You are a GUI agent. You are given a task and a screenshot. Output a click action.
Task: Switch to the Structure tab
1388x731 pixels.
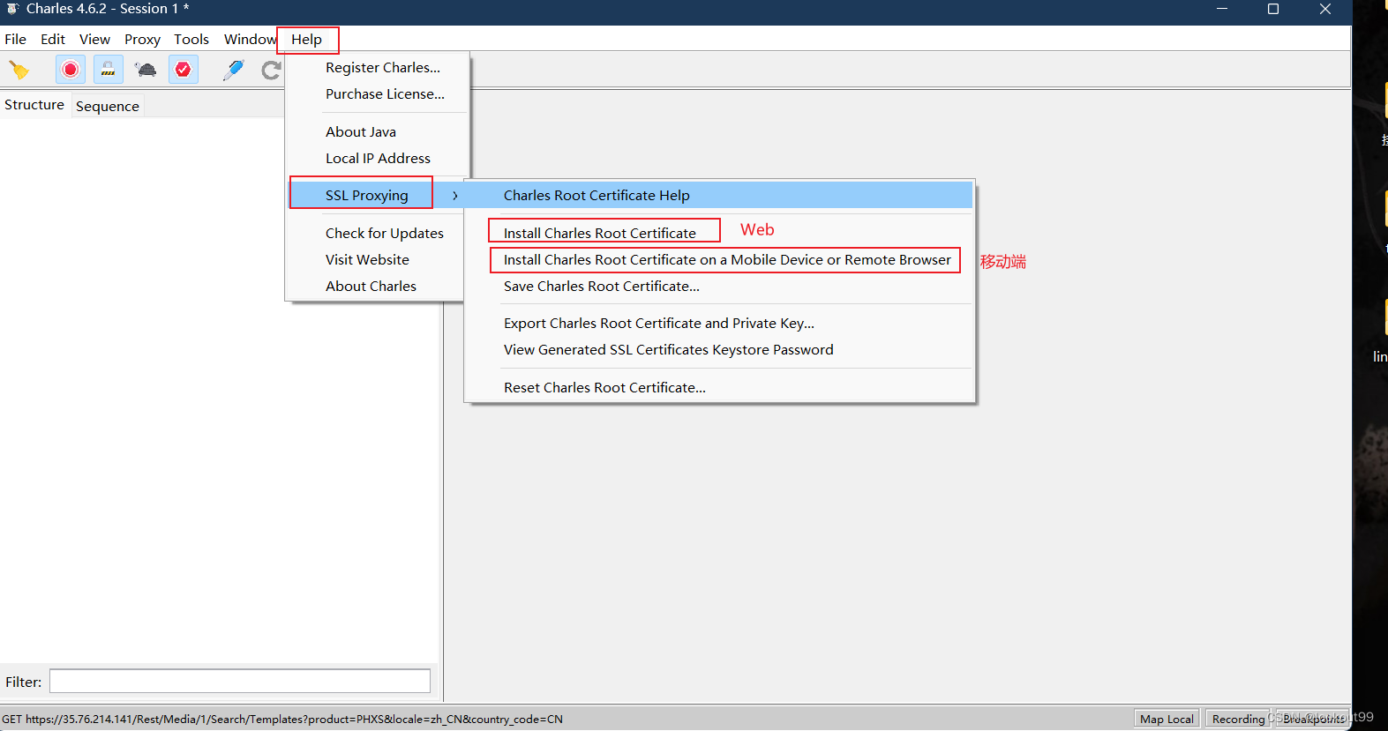tap(34, 105)
